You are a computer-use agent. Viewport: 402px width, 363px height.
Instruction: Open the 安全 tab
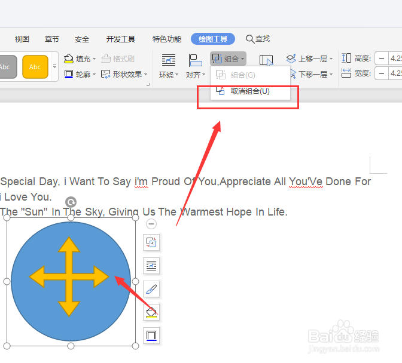pyautogui.click(x=82, y=39)
